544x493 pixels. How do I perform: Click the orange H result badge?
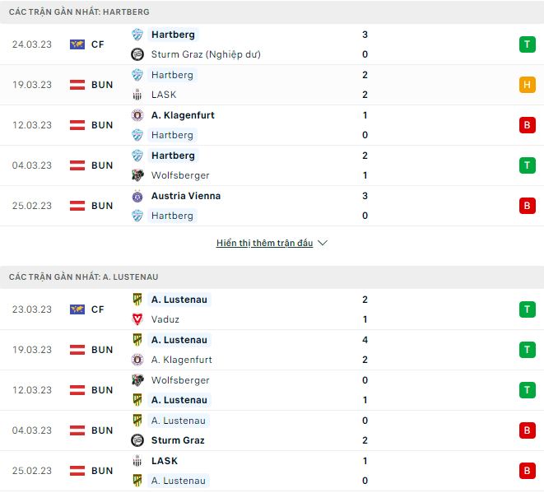[527, 85]
